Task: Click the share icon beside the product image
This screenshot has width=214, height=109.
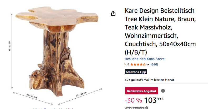Action: coord(113,13)
